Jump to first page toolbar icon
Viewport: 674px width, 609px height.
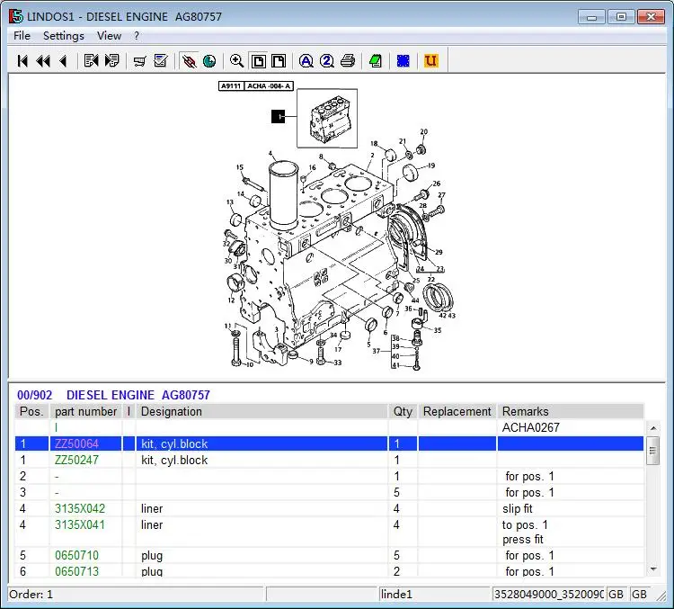[x=22, y=61]
